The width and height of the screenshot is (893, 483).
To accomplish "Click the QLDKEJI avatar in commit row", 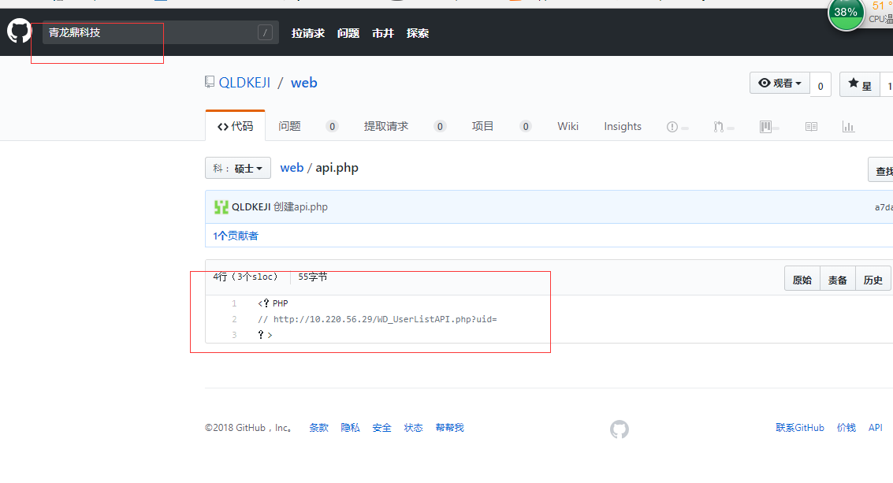I will 221,206.
